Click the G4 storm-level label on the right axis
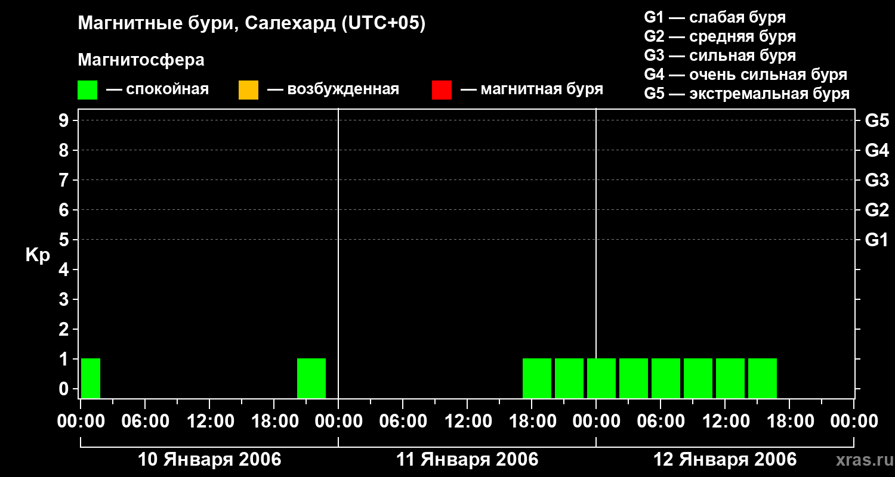Viewport: 895px width, 477px height. pos(877,150)
